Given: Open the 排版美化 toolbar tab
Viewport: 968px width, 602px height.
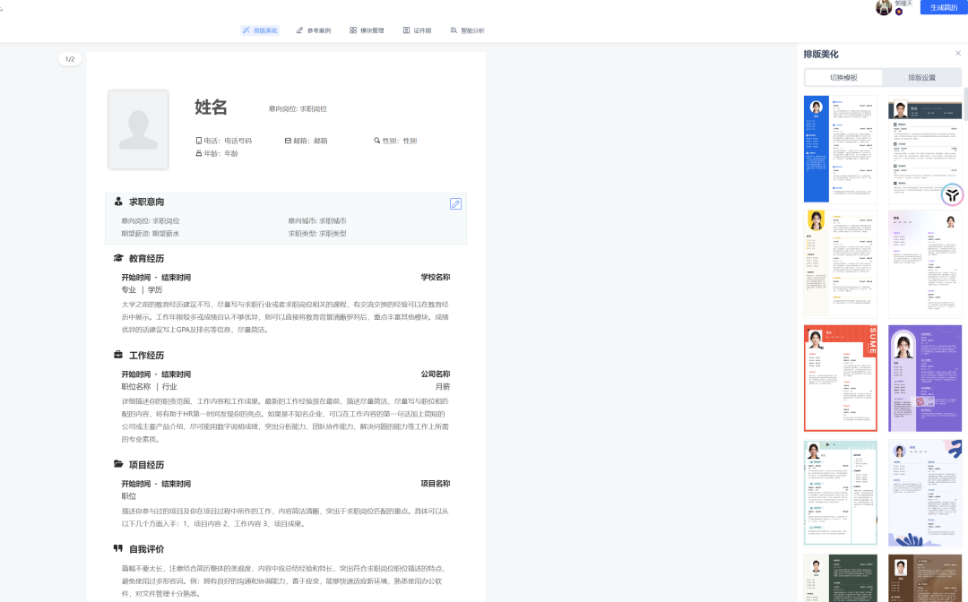Looking at the screenshot, I should [260, 30].
